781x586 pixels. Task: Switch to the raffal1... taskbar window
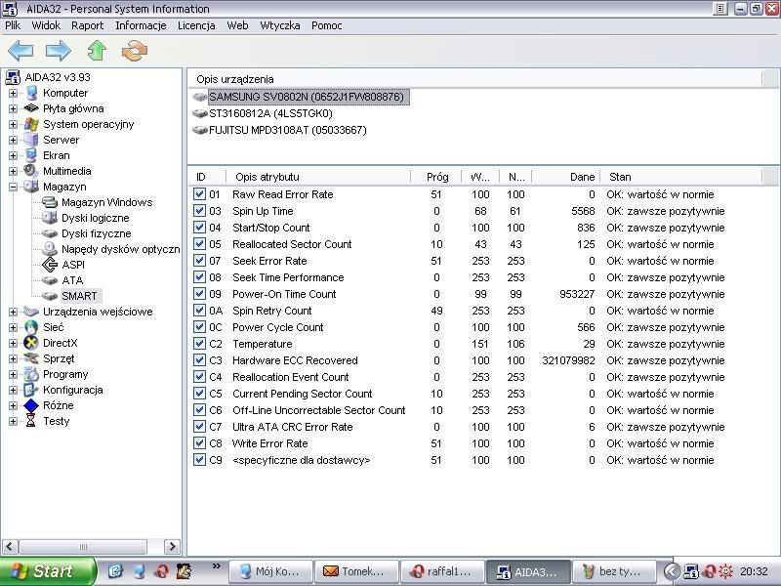point(443,571)
